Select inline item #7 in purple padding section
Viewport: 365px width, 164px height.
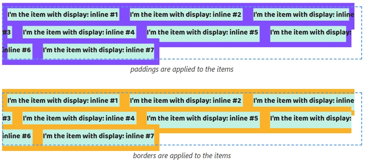click(x=99, y=50)
